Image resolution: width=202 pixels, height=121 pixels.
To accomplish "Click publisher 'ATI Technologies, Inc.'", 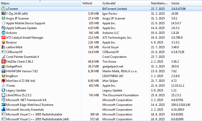I will coord(117,38).
